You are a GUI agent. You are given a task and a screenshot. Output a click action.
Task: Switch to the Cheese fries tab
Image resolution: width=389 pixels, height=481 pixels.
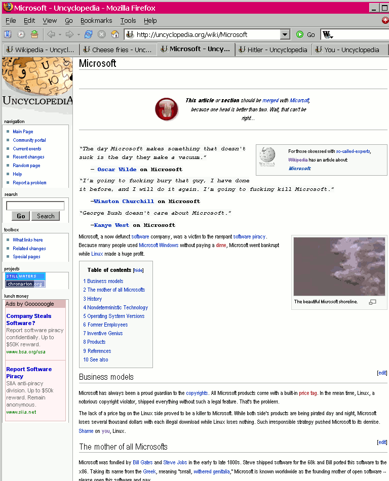coord(118,50)
